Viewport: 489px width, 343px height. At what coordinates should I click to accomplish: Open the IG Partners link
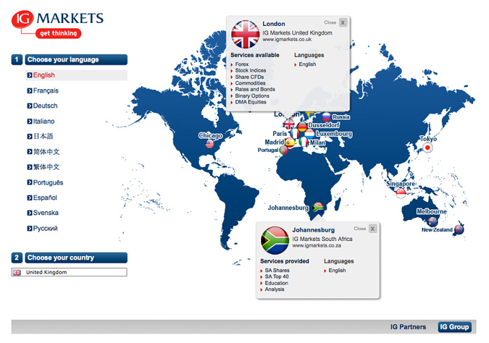point(408,326)
